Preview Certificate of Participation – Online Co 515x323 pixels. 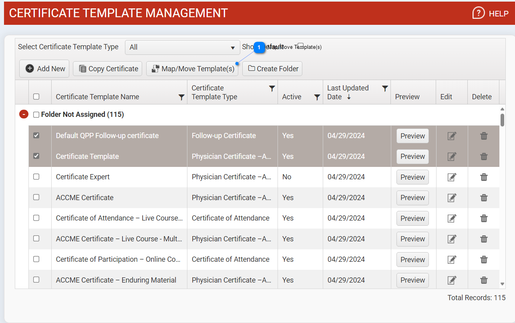[x=412, y=260]
